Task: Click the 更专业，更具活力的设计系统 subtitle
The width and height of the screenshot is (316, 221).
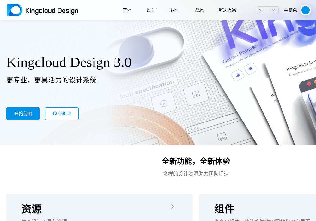Action: [x=52, y=80]
